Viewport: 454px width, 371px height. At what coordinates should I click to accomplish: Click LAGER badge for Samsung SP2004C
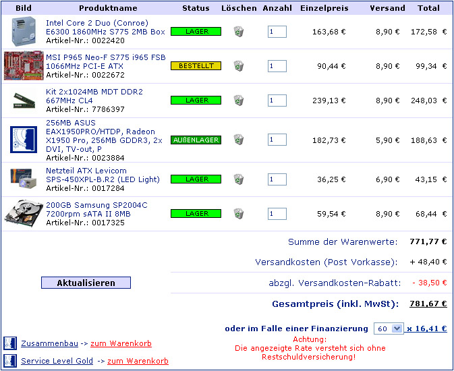[x=196, y=213]
